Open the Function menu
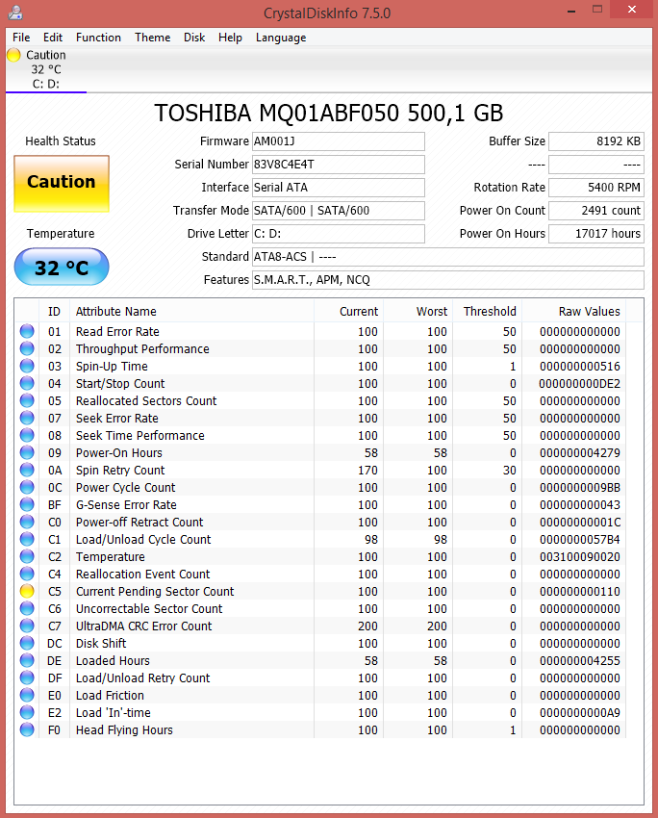This screenshot has width=658, height=818. (98, 38)
